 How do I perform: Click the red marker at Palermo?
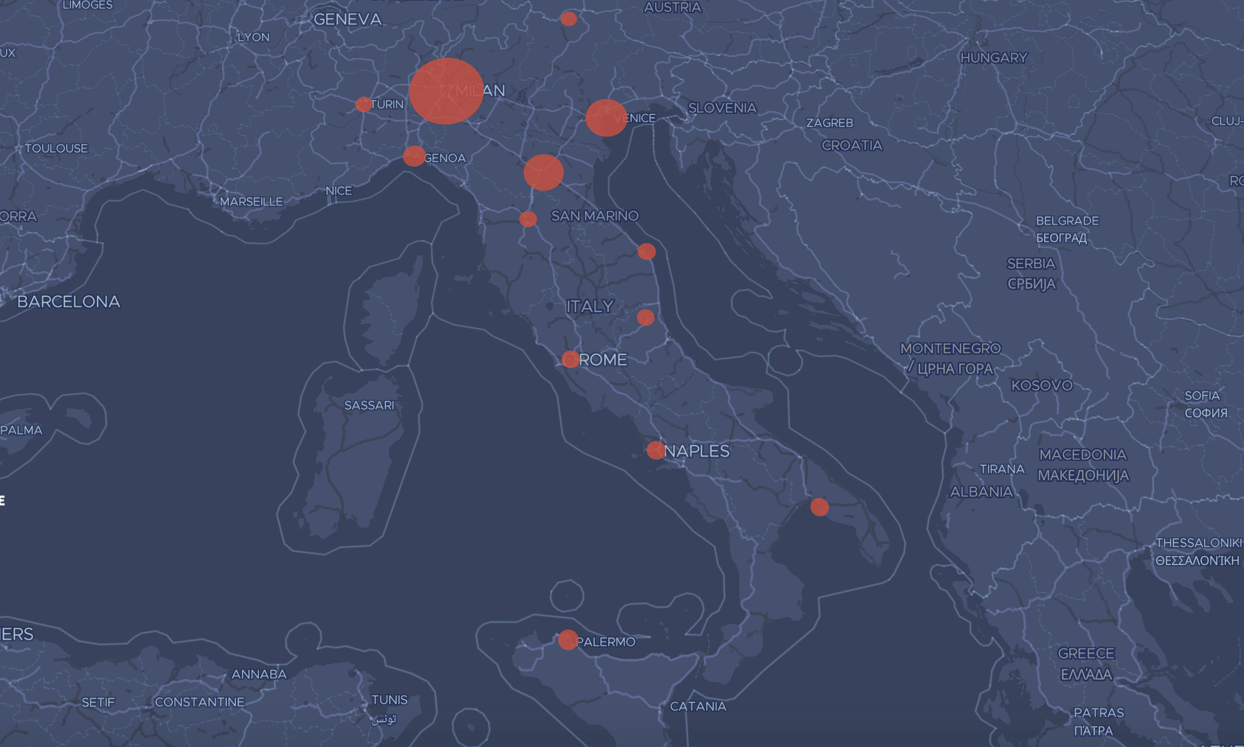568,640
